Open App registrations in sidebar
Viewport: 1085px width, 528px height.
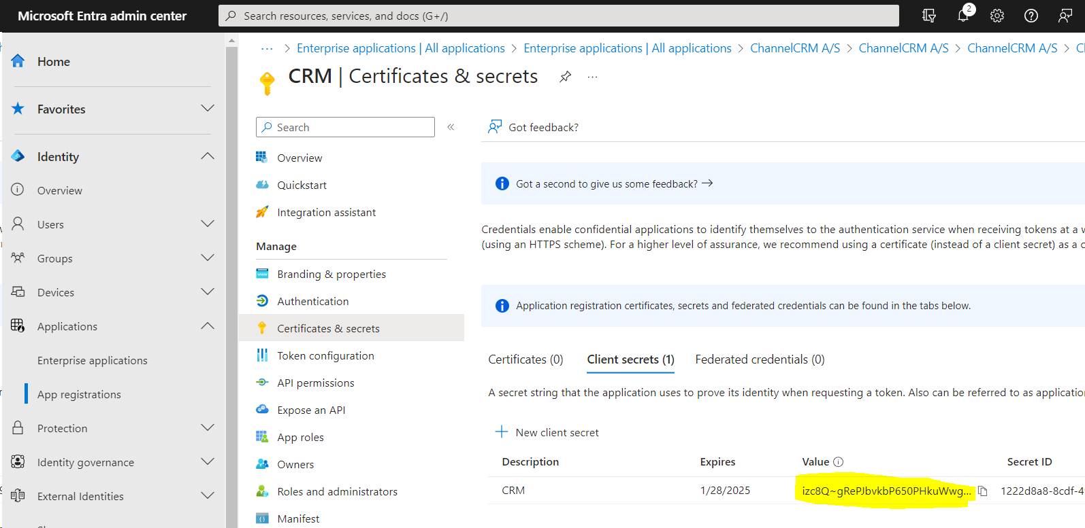click(79, 394)
